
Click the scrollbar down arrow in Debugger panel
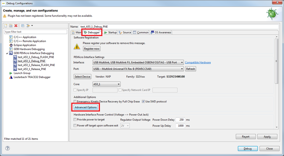pyautogui.click(x=276, y=127)
